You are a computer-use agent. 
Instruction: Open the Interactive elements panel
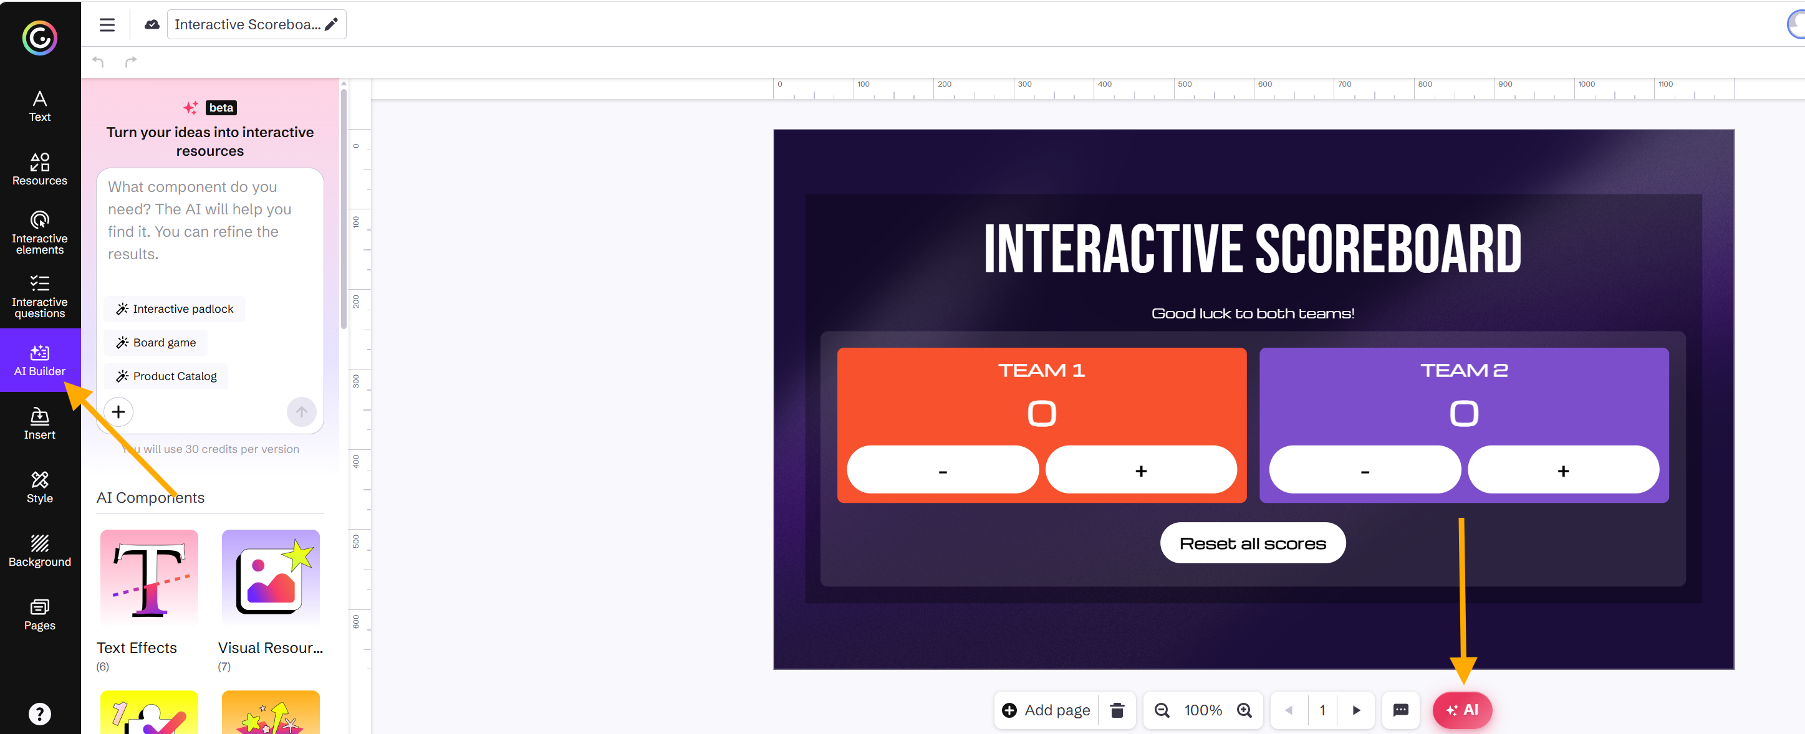tap(40, 232)
